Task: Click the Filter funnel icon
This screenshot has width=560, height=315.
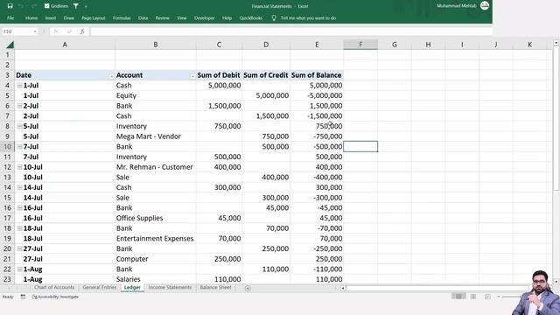Action: pyautogui.click(x=76, y=6)
